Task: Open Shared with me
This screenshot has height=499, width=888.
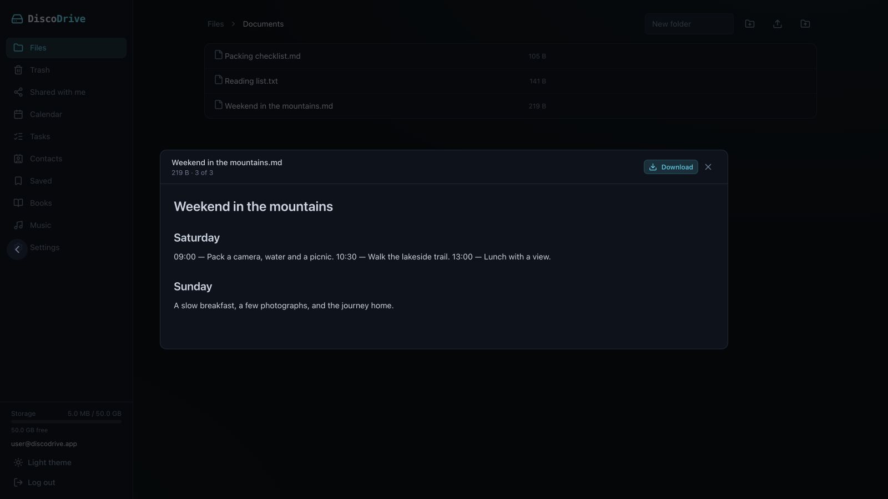Action: point(66,92)
